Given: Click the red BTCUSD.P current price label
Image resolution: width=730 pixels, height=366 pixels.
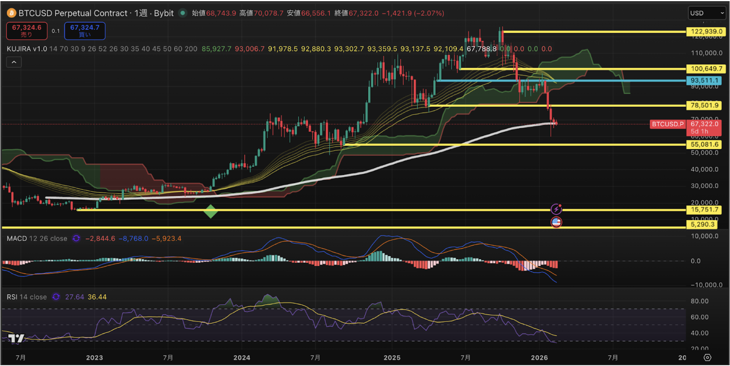Looking at the screenshot, I should coord(667,124).
